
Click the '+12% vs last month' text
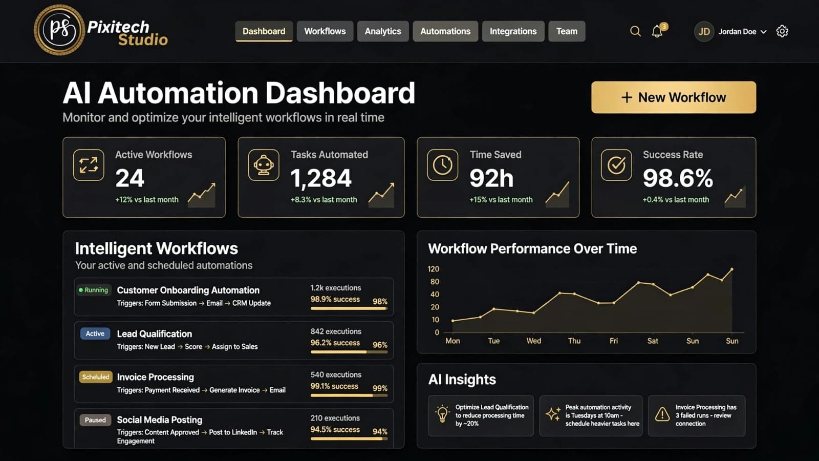click(x=147, y=200)
